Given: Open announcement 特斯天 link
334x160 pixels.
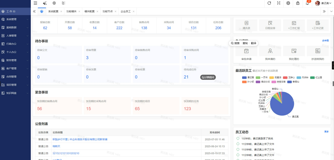Looking at the screenshot, I should 56,146.
